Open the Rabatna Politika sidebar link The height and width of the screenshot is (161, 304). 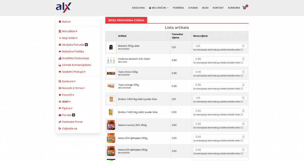point(73,52)
